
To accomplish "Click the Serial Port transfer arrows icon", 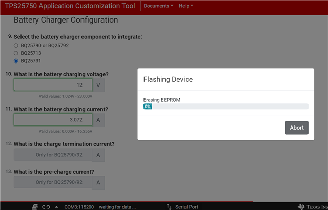I will click(169, 207).
